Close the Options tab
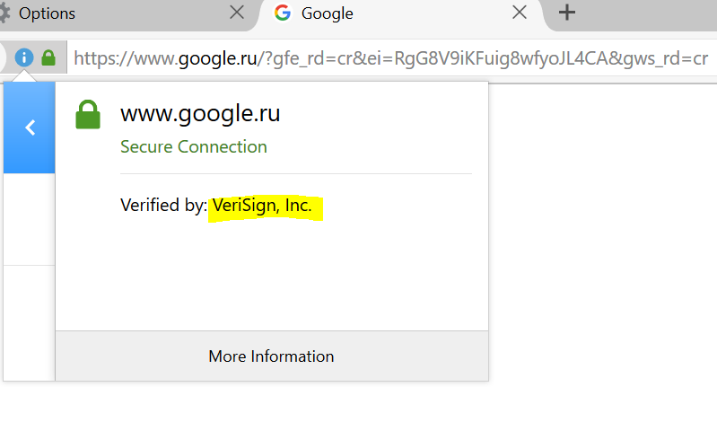Screen dimensions: 717x422 236,13
